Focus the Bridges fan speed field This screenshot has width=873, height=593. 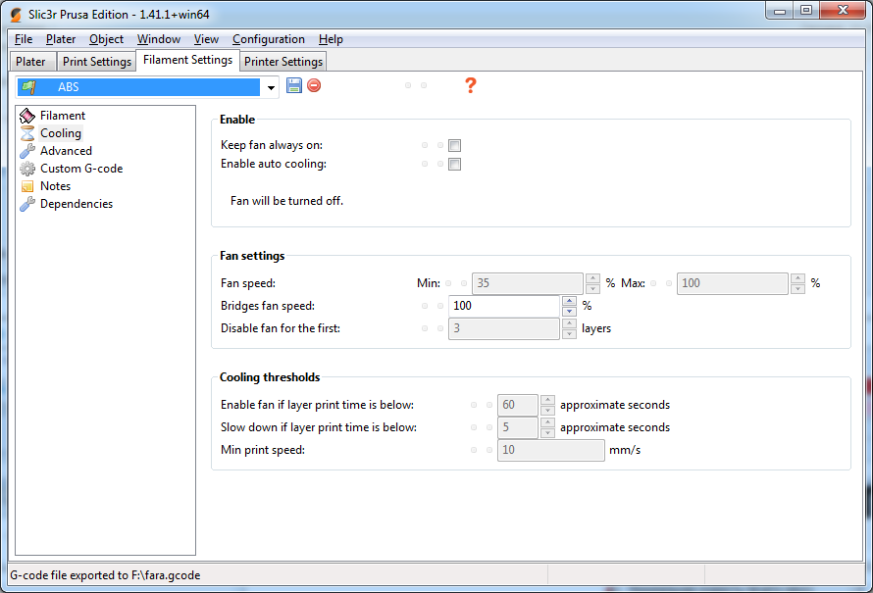(504, 306)
